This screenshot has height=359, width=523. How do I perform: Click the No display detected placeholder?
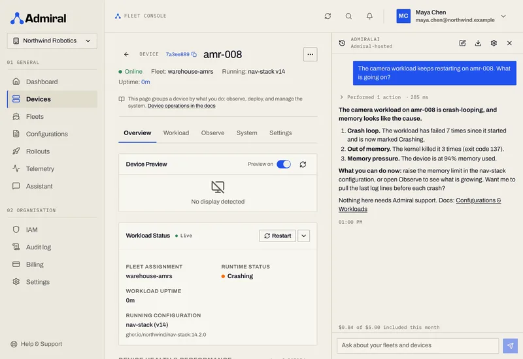[218, 193]
